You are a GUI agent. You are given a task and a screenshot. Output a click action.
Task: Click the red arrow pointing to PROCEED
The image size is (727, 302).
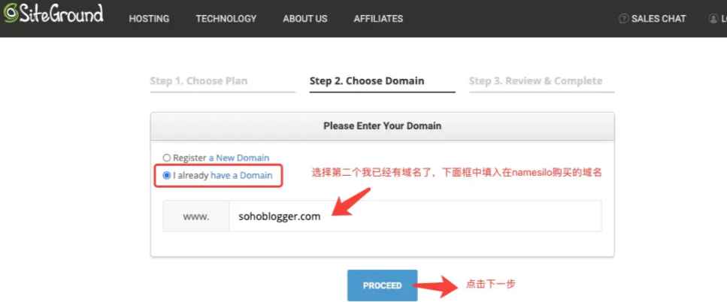435,286
